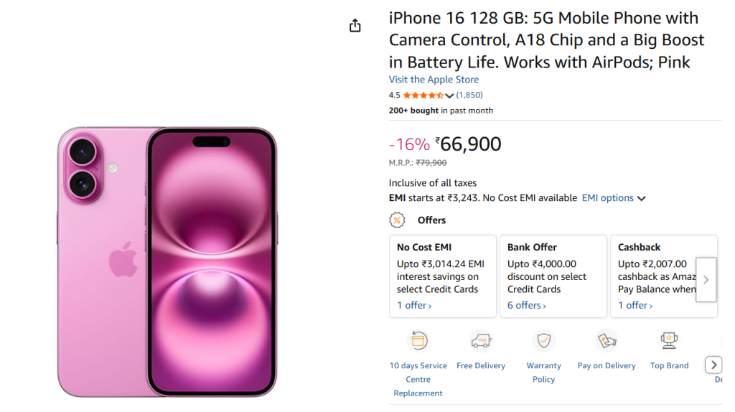Screen dimensions: 735x412
Task: Click the Free Delivery truck icon
Action: click(x=481, y=340)
